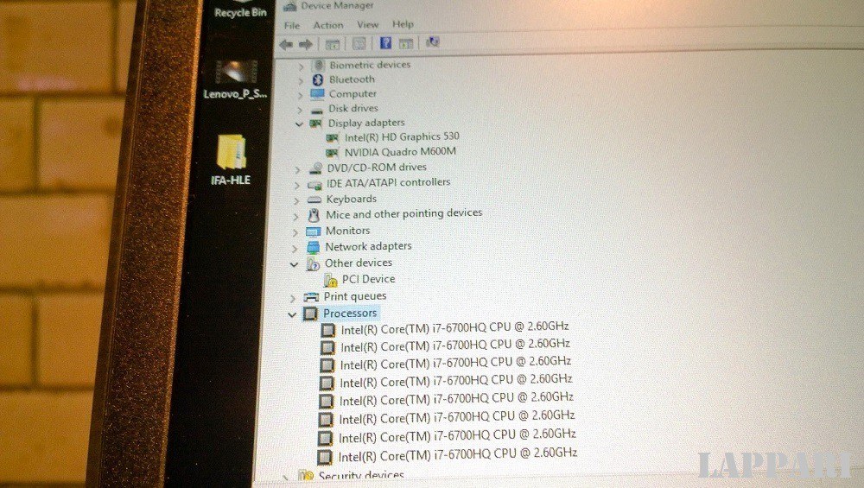Open the Help menu
The height and width of the screenshot is (488, 864).
tap(403, 23)
